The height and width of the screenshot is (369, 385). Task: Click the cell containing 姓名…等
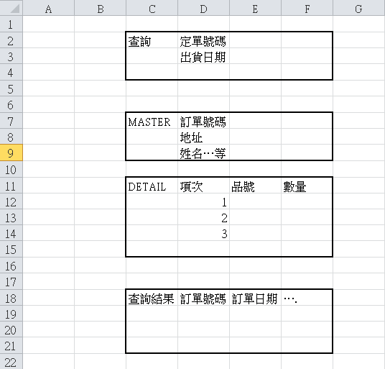coord(203,153)
